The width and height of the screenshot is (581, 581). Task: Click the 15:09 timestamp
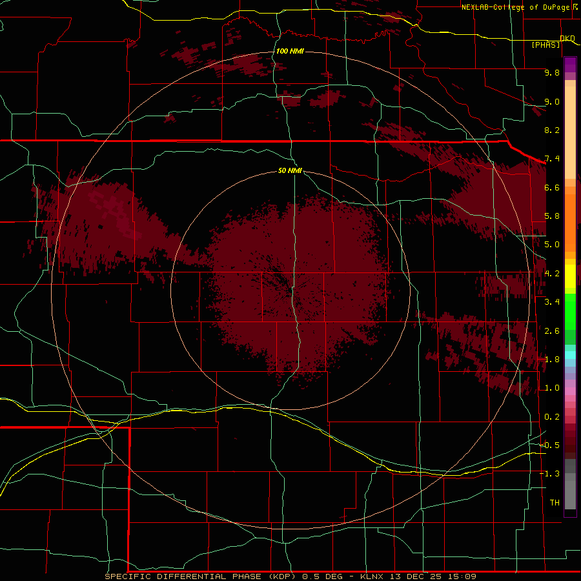click(x=462, y=576)
